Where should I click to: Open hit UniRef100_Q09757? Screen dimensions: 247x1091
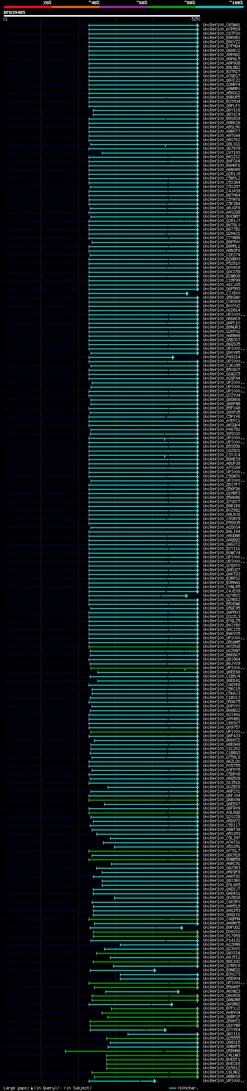coord(222,727)
